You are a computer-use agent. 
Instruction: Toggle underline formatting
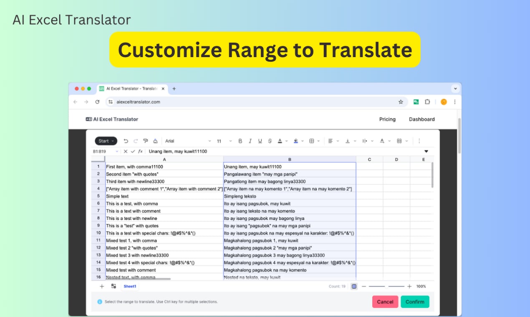click(x=260, y=141)
